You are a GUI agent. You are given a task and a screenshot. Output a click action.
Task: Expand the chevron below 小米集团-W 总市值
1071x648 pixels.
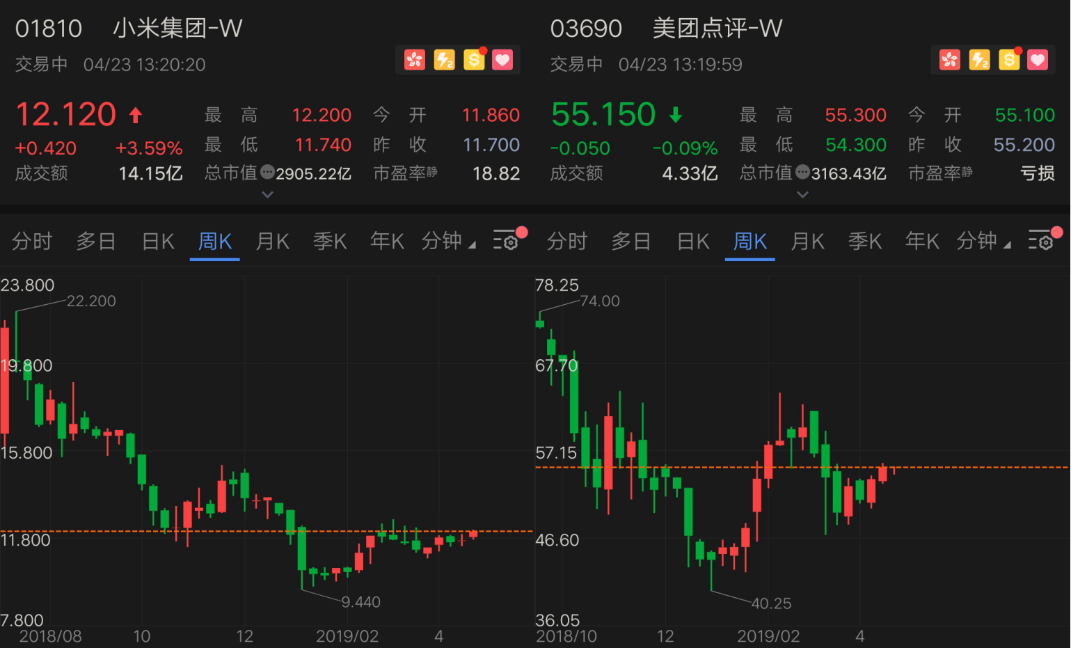pyautogui.click(x=267, y=195)
